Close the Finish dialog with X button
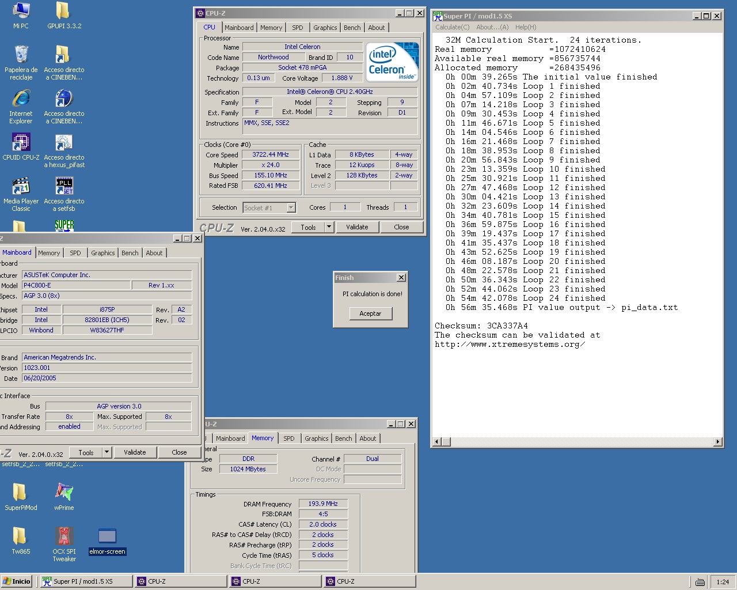737x590 pixels. 401,278
